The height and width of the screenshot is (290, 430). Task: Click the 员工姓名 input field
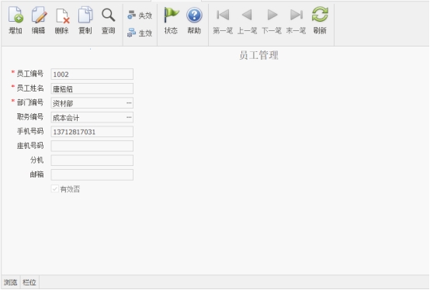tap(92, 88)
